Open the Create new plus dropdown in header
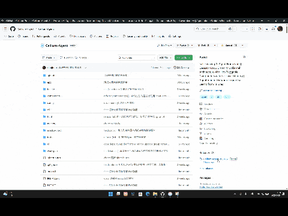This screenshot has width=288, height=216. coord(245,29)
